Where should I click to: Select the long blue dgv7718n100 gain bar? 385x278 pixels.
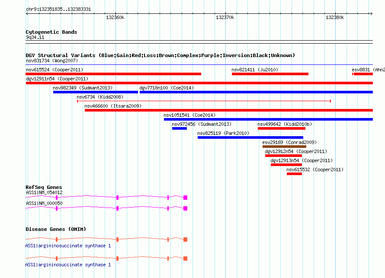click(257, 92)
